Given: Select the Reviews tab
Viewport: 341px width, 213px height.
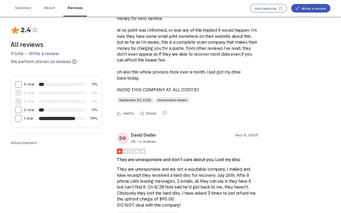Looking at the screenshot, I should tap(75, 8).
